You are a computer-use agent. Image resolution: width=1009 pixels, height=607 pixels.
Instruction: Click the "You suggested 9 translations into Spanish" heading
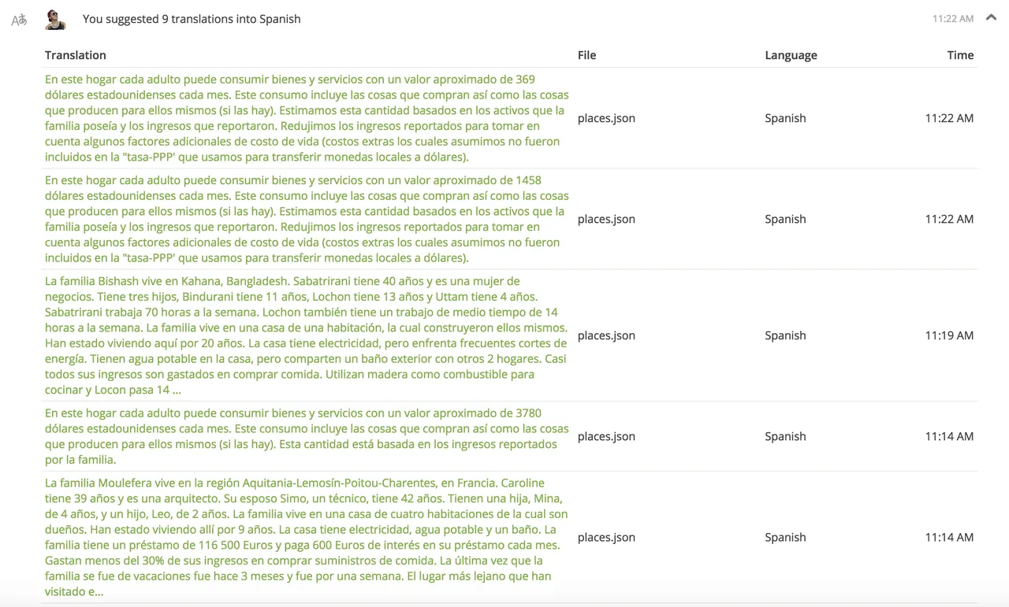(192, 19)
